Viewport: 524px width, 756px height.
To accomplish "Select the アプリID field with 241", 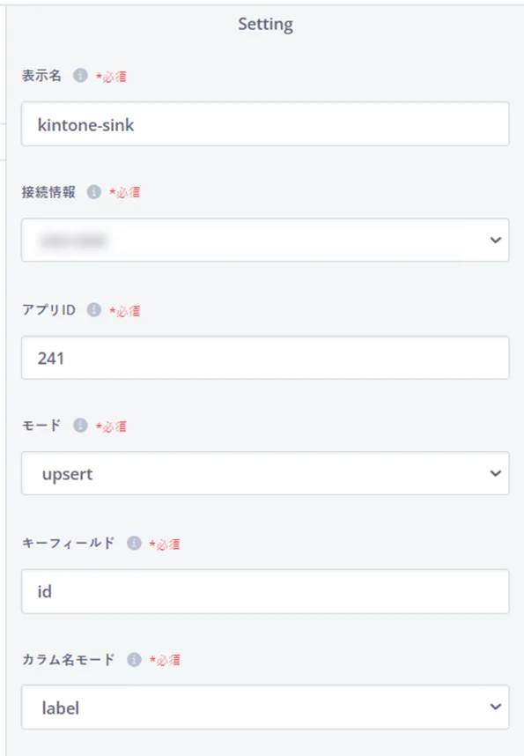I will pyautogui.click(x=265, y=358).
